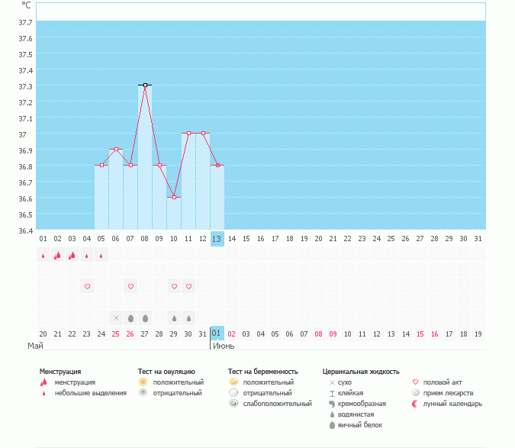
Task: Click the menstruation icon on cycle day 02
Action: tap(57, 256)
